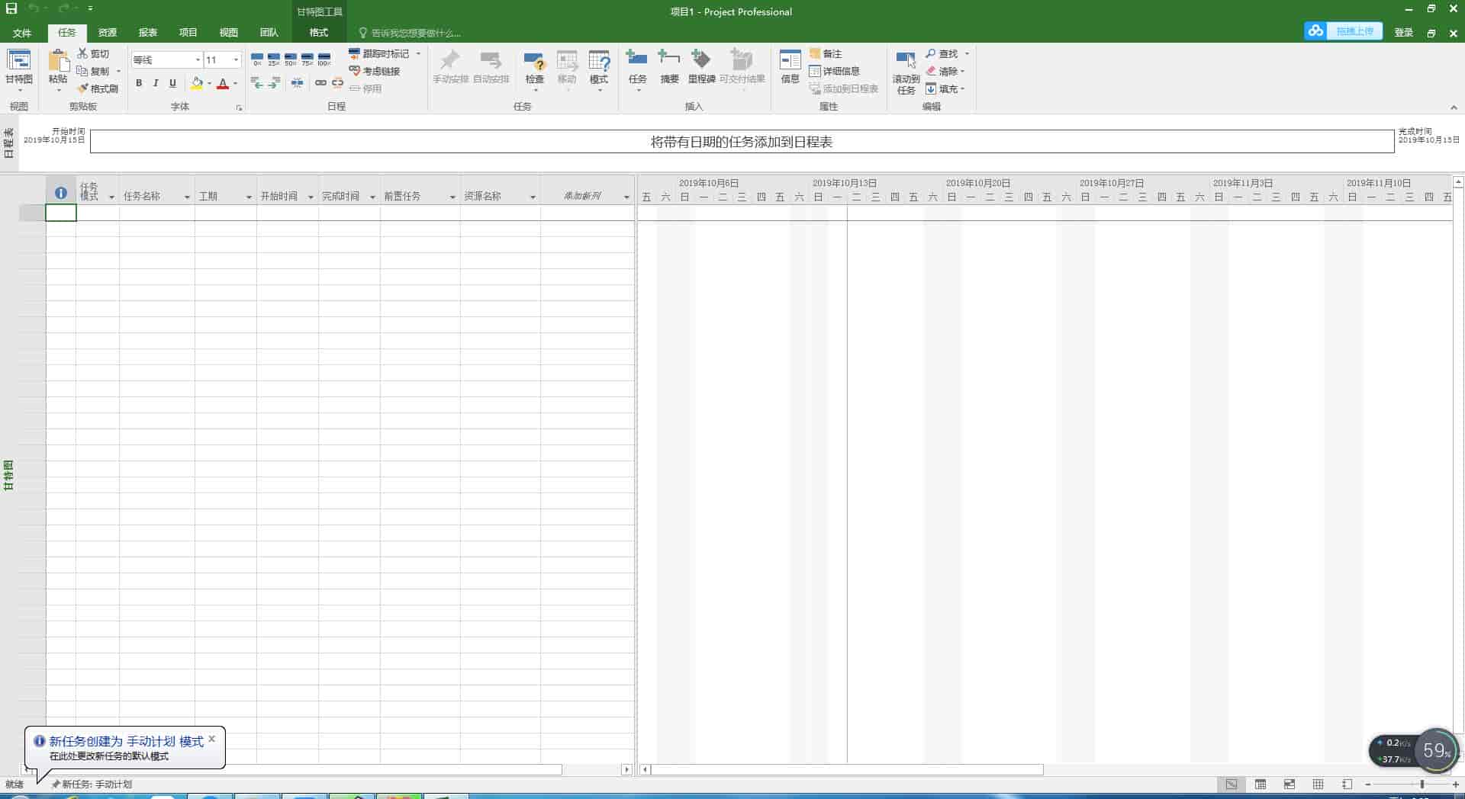
Task: Expand the Find dropdown arrow
Action: click(967, 54)
